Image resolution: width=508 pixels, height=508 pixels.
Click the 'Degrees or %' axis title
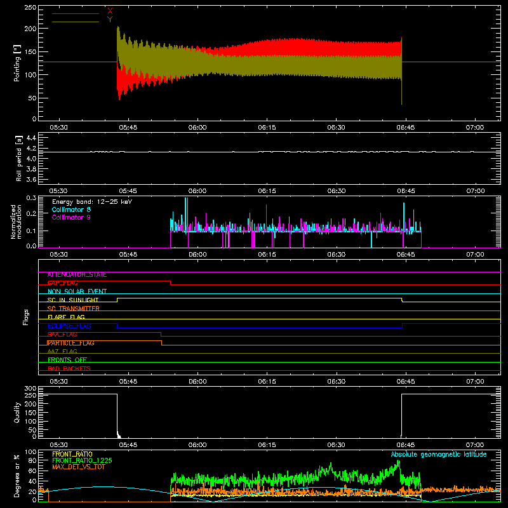(17, 476)
